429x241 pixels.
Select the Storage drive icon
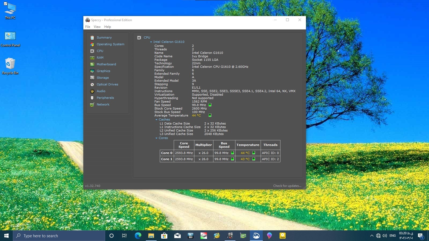coord(92,78)
